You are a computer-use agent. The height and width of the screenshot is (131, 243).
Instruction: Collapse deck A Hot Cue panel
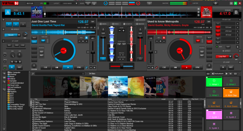tap(3, 20)
